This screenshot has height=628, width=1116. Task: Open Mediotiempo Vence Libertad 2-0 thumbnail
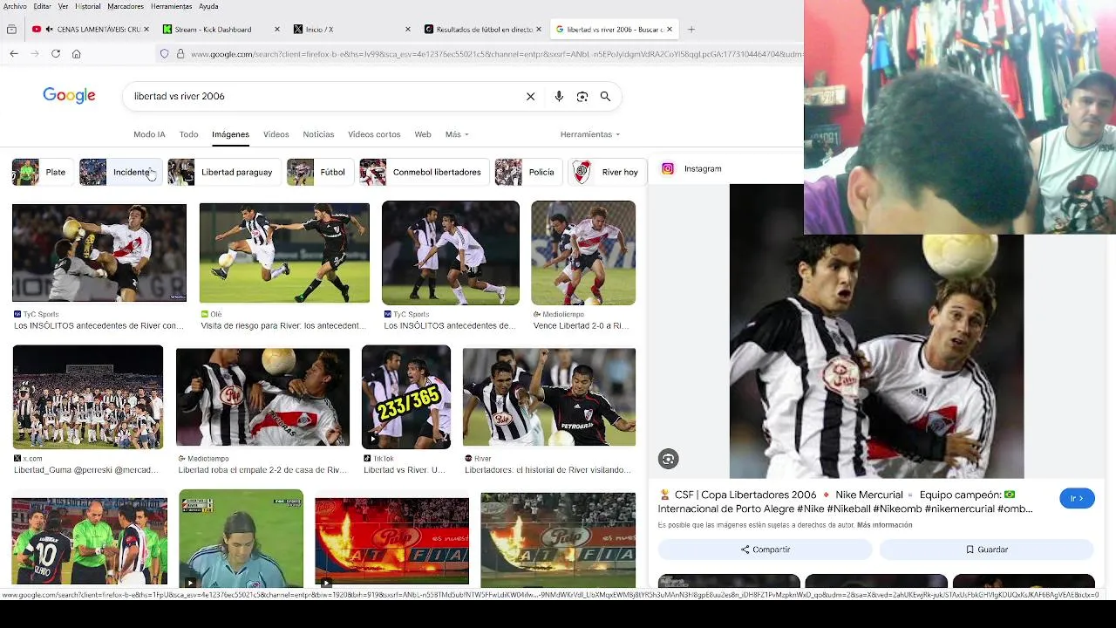point(583,253)
